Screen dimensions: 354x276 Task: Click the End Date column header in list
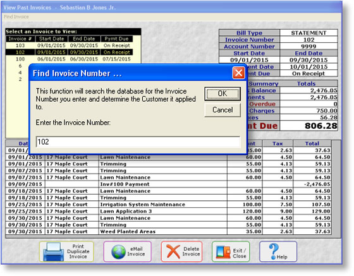[x=83, y=39]
